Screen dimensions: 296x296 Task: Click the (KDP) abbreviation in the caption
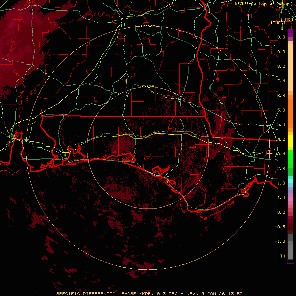click(x=146, y=294)
